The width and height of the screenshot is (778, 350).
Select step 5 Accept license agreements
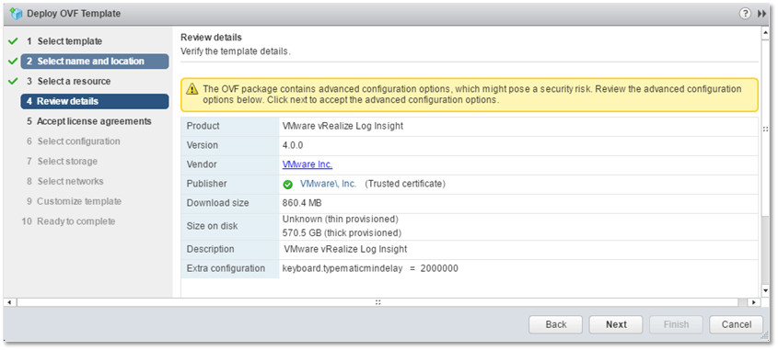click(x=89, y=121)
